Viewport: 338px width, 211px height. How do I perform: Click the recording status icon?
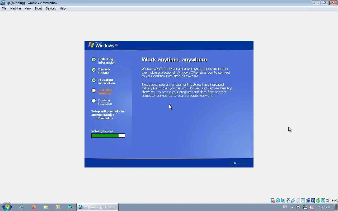(308, 200)
